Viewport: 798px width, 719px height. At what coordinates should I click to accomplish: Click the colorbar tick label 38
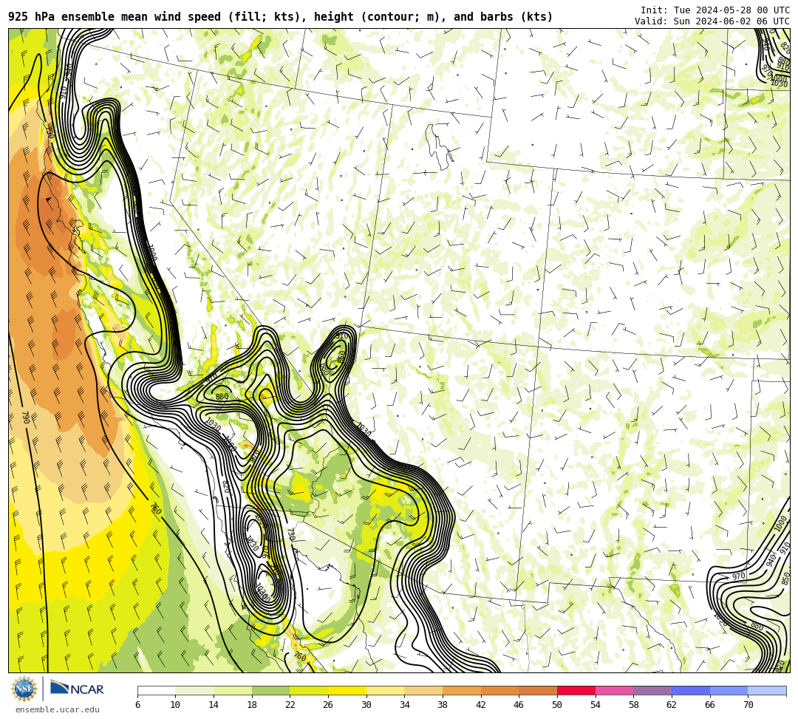click(443, 705)
